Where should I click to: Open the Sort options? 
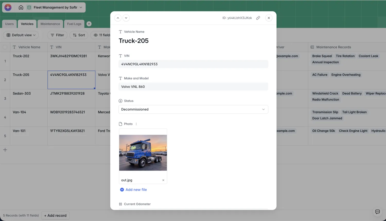coord(79,35)
